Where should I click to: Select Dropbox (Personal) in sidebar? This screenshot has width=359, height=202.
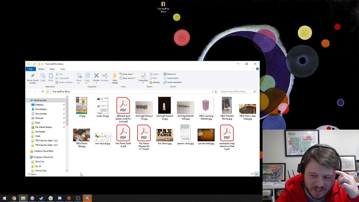(x=43, y=157)
